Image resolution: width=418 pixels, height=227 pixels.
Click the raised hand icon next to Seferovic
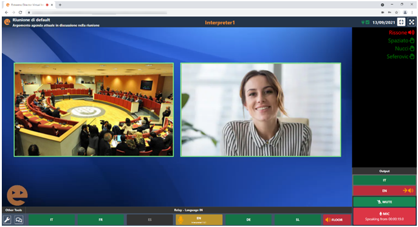412,56
